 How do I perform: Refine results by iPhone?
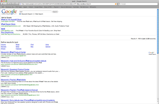tap(3, 49)
